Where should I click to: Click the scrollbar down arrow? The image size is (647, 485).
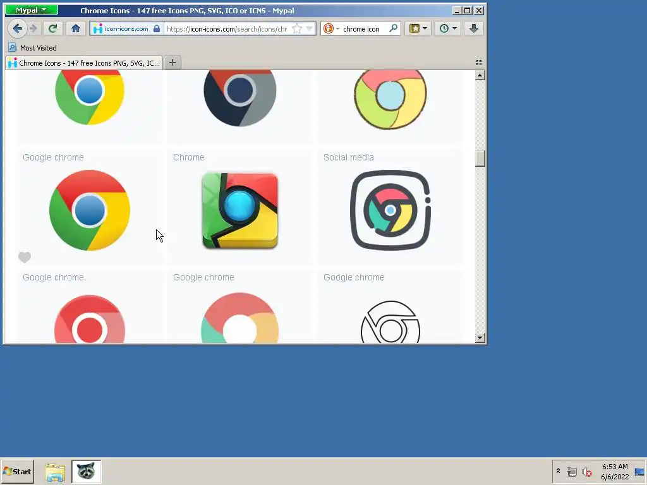(480, 338)
